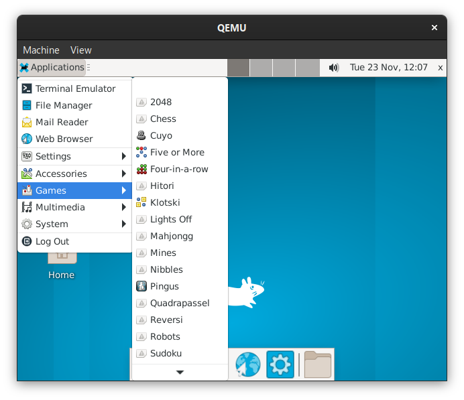Viewport: 464px width, 400px height.
Task: Launch Cuyo from Games list
Action: (x=180, y=136)
